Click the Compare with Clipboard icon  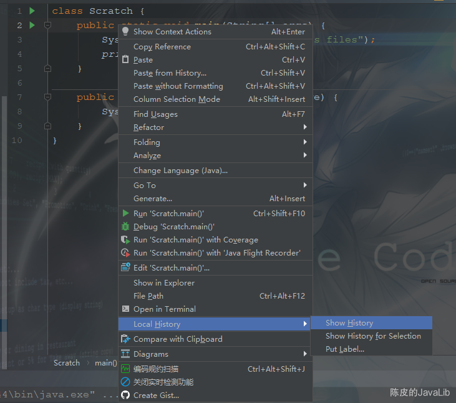[125, 339]
